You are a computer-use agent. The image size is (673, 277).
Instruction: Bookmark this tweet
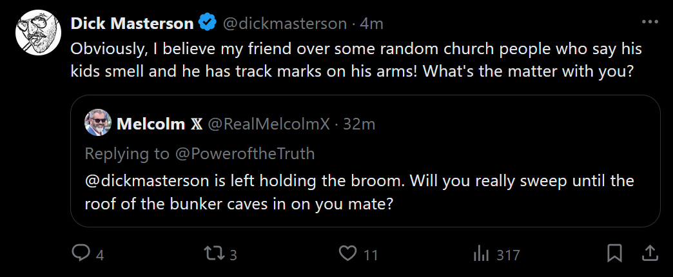614,253
